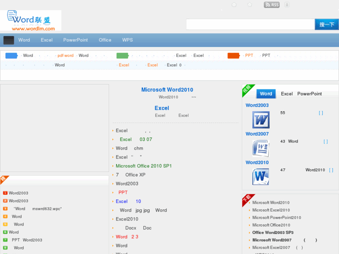Open the blue 'Excel 10' article link
This screenshot has height=254, width=339.
(x=128, y=201)
